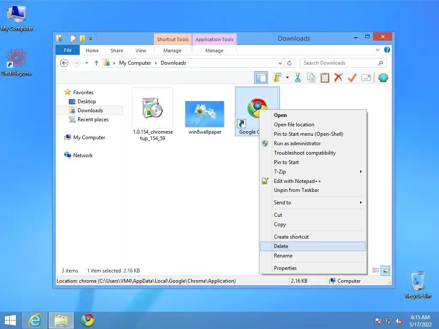Select the win8wallpaper image file
The height and width of the screenshot is (329, 439).
click(x=204, y=117)
